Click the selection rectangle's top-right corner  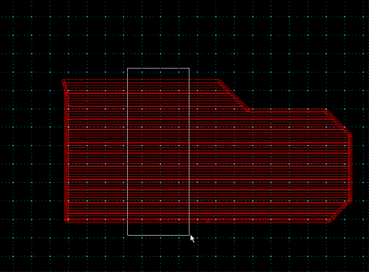point(189,68)
